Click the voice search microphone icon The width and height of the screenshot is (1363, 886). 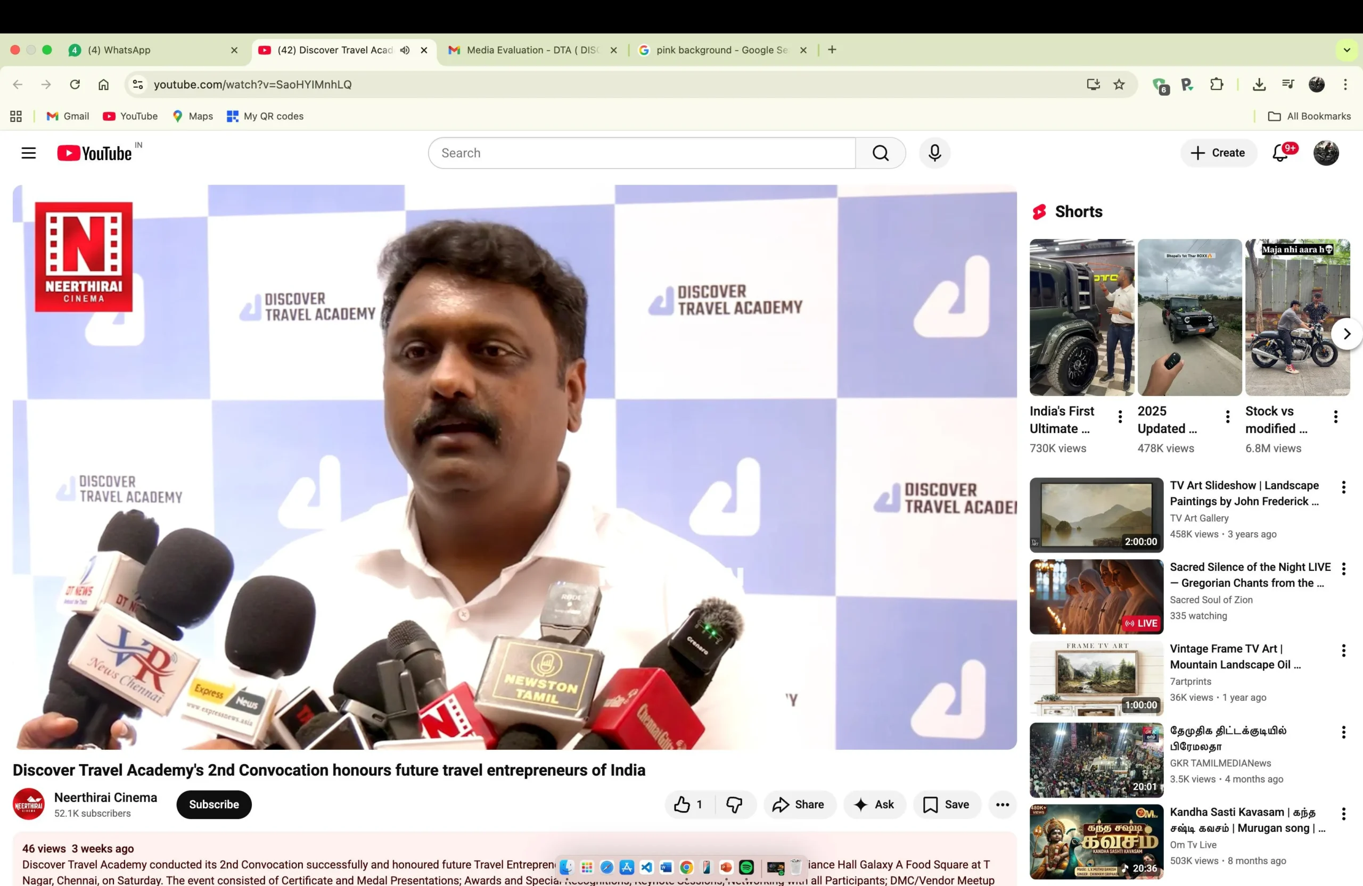tap(934, 153)
